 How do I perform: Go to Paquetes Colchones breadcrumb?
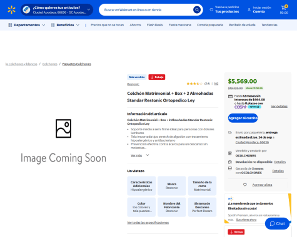click(x=77, y=64)
